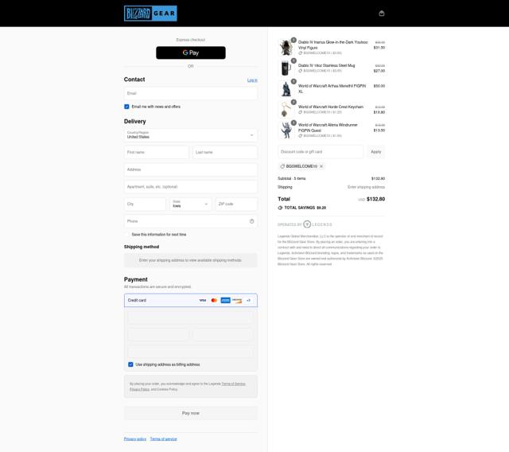Click the phone help question icon
This screenshot has height=452, width=509.
click(x=251, y=221)
